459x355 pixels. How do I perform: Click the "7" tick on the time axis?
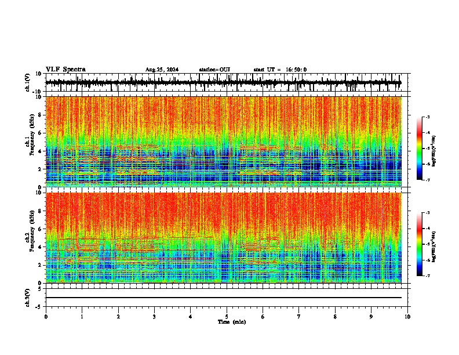(299, 317)
